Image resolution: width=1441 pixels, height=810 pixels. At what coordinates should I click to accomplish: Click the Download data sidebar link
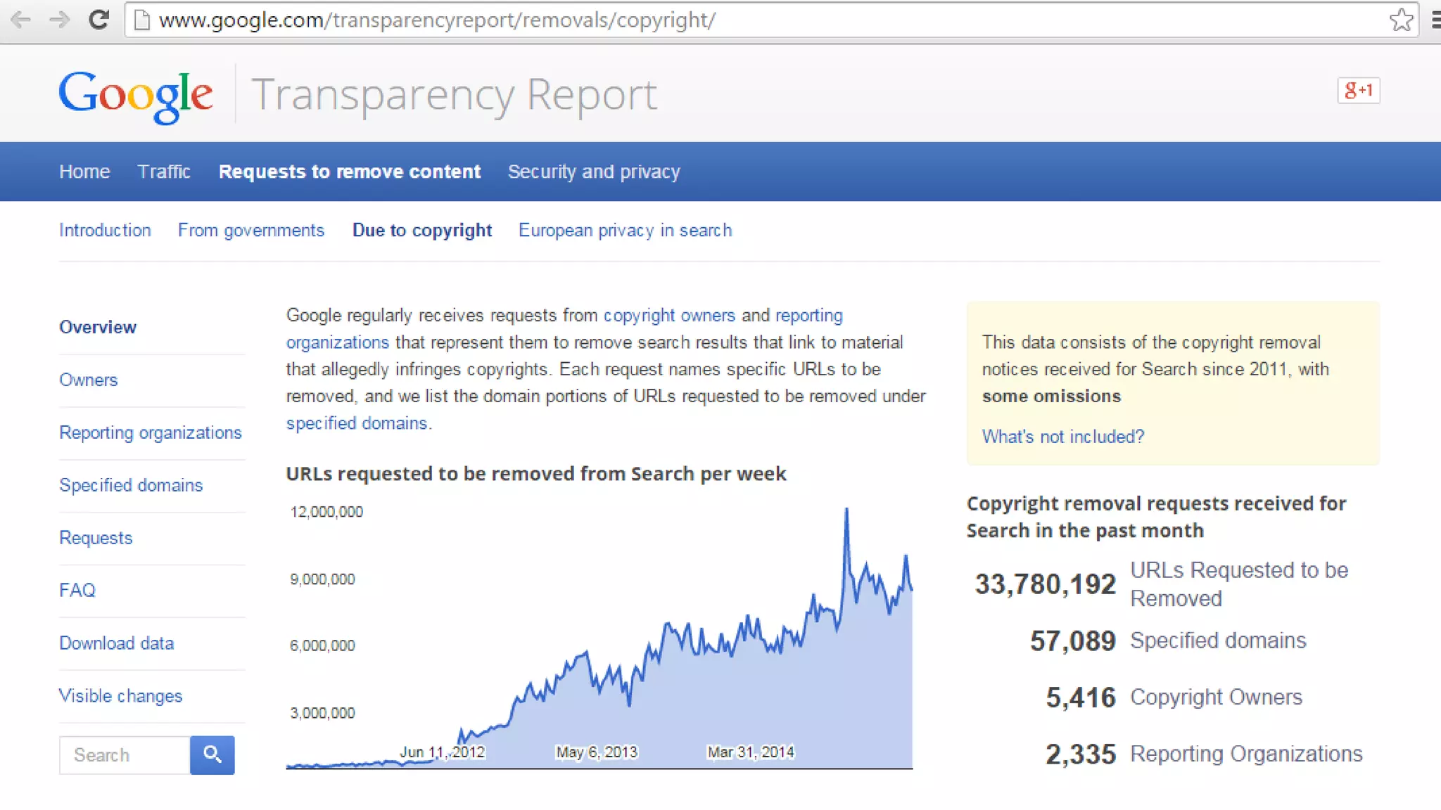[116, 643]
